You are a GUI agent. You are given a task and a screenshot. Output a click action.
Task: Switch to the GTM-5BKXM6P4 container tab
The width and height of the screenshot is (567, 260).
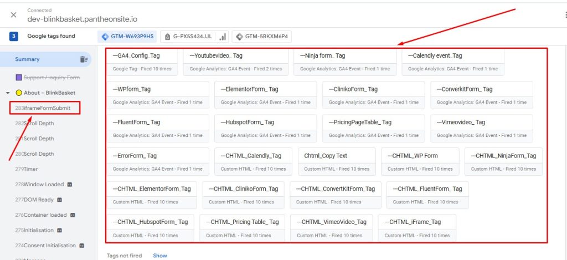tap(262, 37)
